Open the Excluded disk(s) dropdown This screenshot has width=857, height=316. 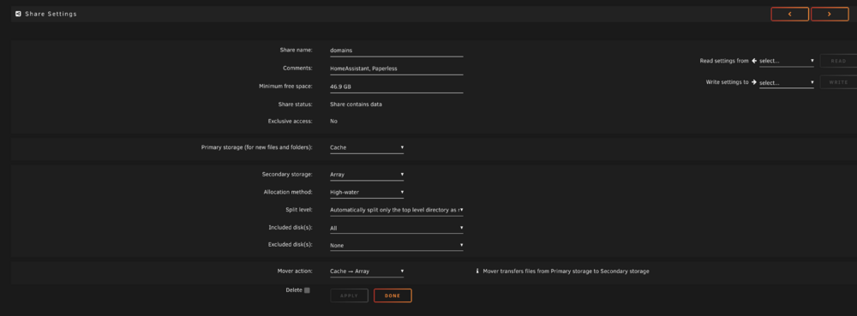coord(396,246)
